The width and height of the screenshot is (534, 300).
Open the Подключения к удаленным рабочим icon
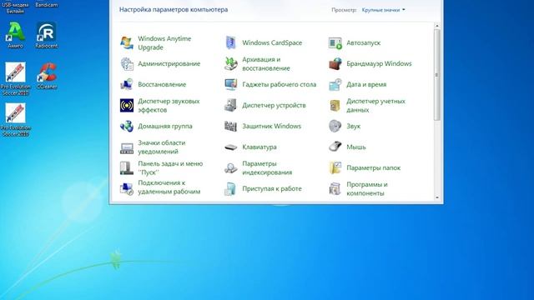click(127, 189)
